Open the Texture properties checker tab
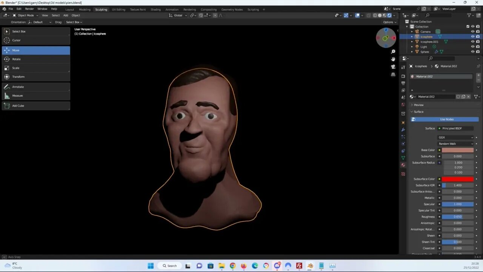This screenshot has height=272, width=483. point(403,174)
